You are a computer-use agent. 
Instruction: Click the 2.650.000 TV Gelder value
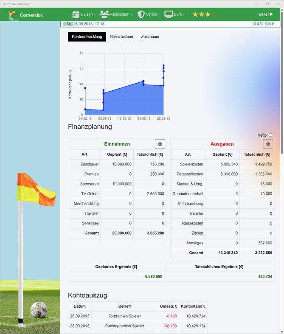pyautogui.click(x=155, y=194)
